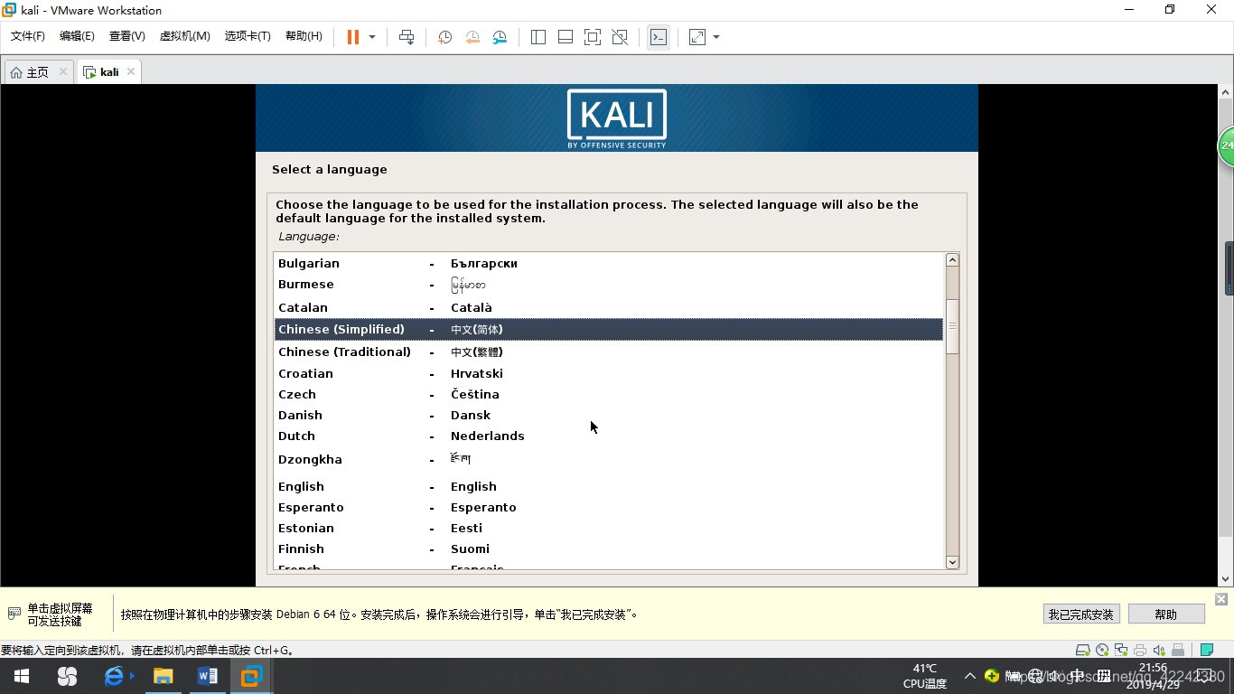The image size is (1234, 694).
Task: Select Burmese in the language list
Action: click(609, 285)
